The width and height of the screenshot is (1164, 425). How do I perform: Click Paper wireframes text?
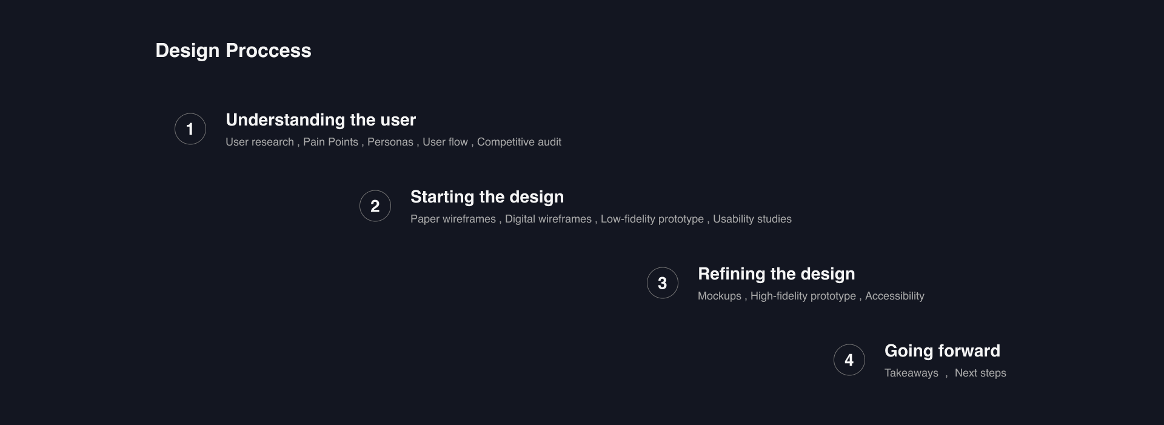tap(453, 219)
